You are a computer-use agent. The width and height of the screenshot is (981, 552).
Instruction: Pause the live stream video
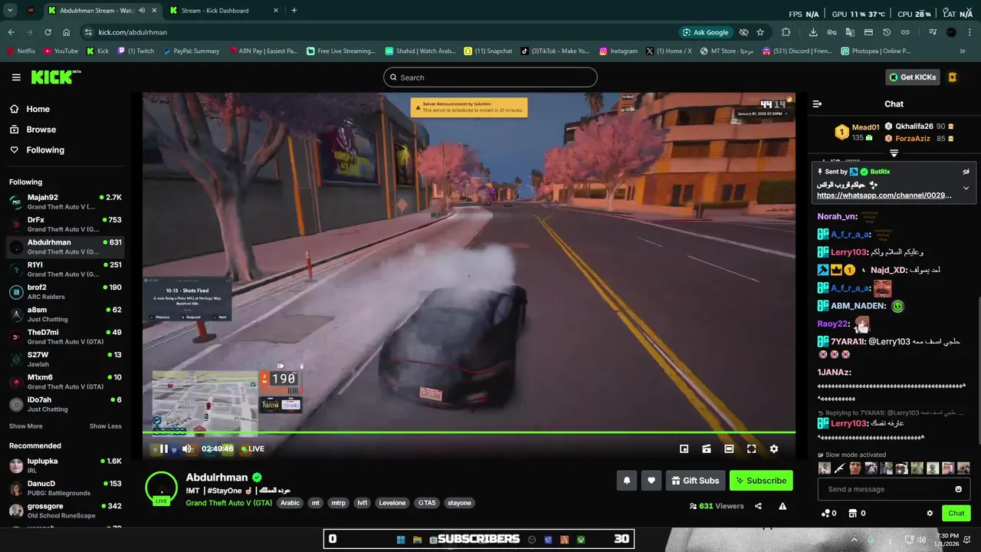163,449
